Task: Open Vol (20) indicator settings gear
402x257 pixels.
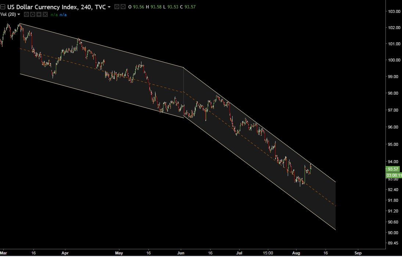Action: point(33,14)
